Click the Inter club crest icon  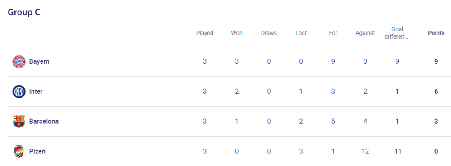19,92
